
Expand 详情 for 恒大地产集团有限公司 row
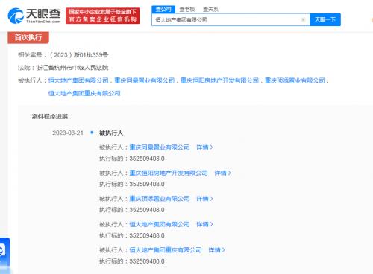pos(204,224)
